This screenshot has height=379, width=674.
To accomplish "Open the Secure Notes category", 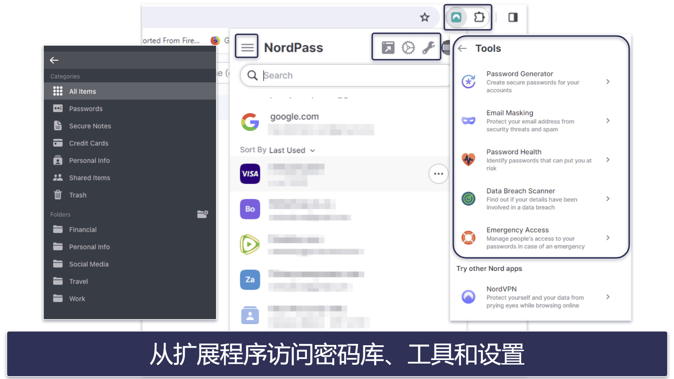I will 130,126.
